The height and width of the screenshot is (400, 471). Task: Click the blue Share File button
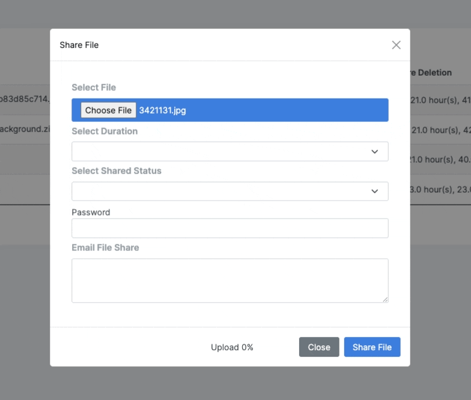pyautogui.click(x=372, y=347)
